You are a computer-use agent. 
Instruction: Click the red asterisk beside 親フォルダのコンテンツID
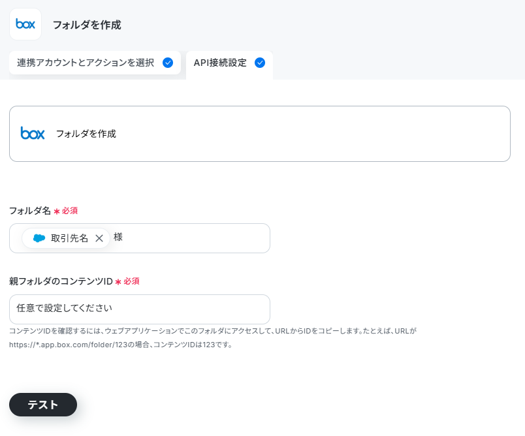[118, 282]
